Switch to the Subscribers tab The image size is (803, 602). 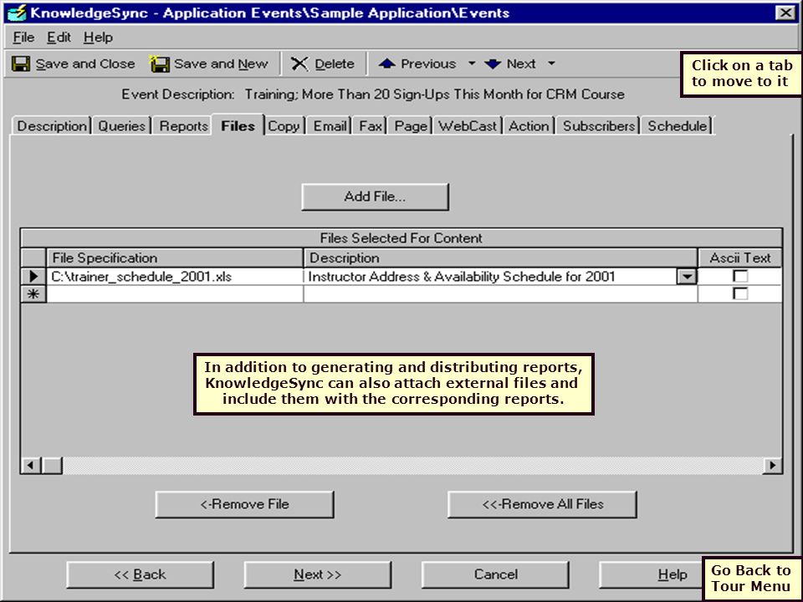[x=599, y=126]
